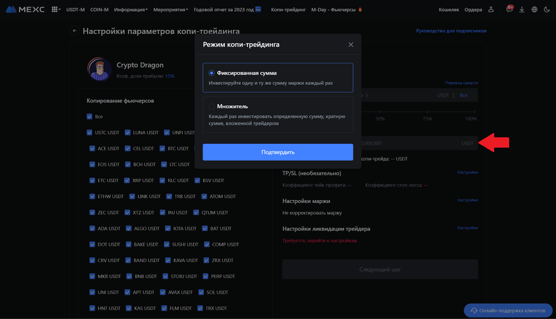
Task: Select the Множитель radio option
Action: [x=211, y=107]
